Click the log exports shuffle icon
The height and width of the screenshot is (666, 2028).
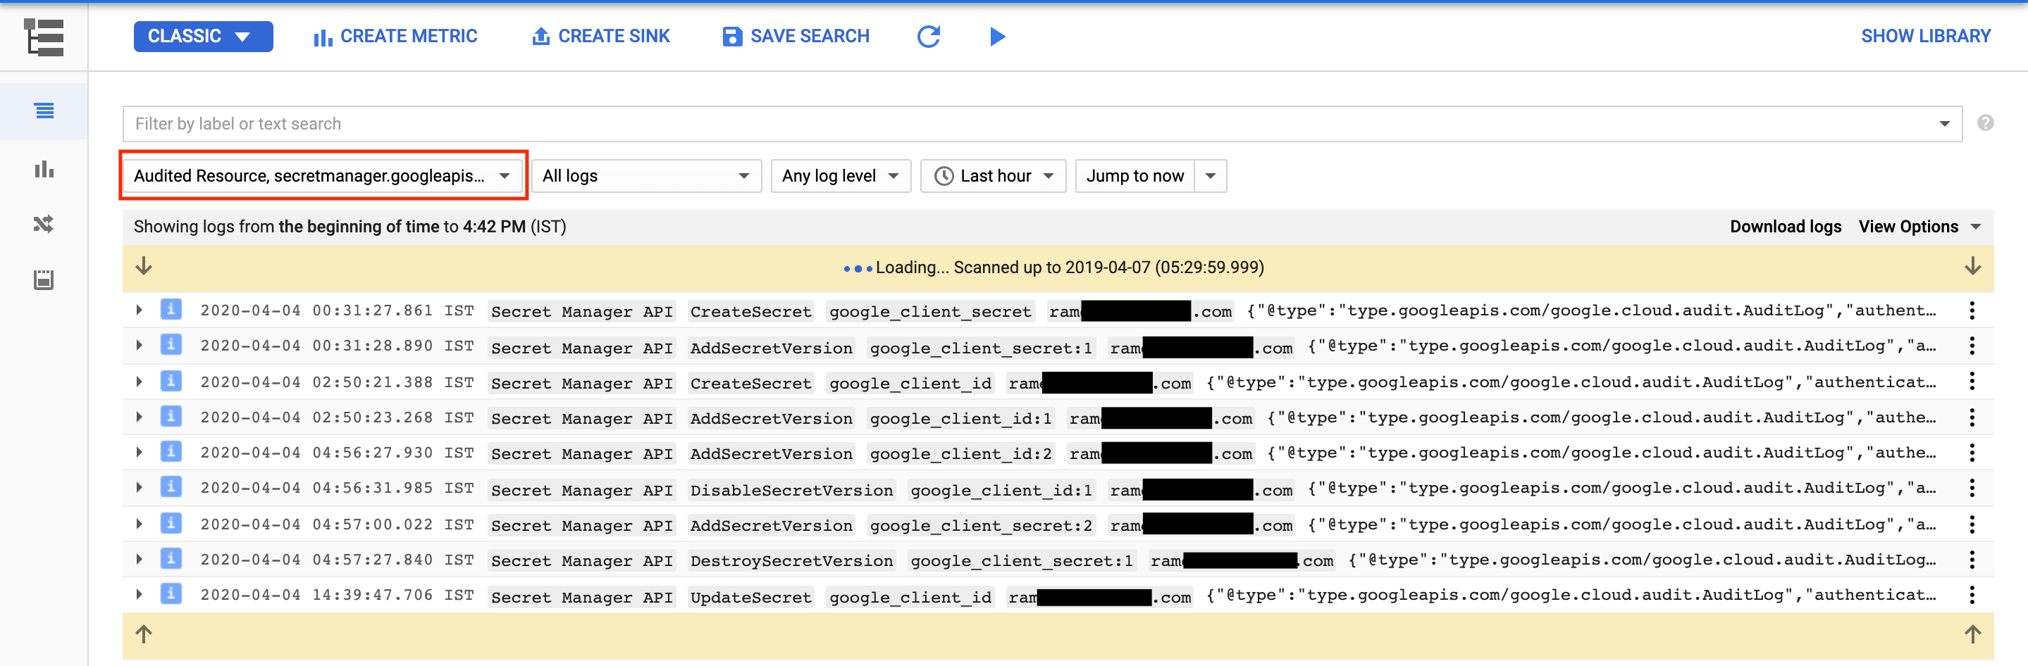(43, 224)
